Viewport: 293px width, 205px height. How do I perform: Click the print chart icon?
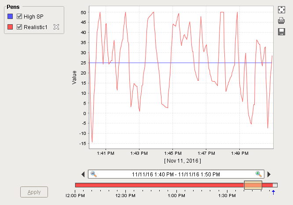282,21
